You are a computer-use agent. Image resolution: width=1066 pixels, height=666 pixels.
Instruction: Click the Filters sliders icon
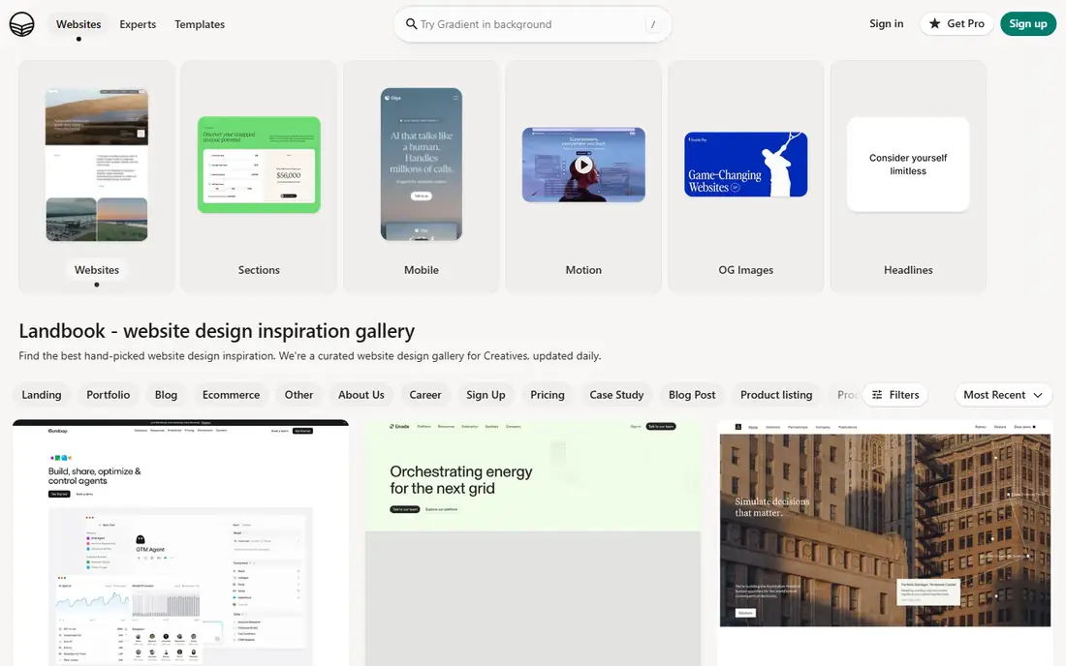pos(877,394)
